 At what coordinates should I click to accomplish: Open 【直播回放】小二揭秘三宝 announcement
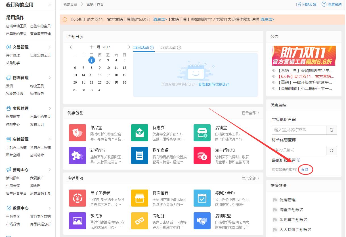[305, 88]
